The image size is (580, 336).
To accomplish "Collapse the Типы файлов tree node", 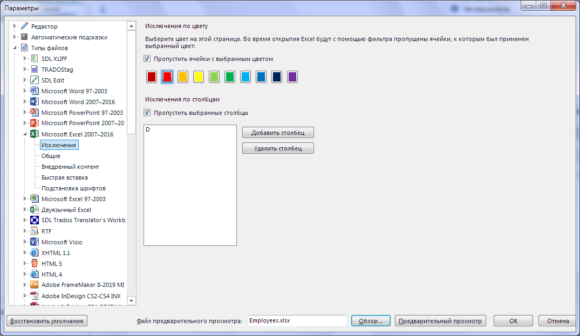I will [x=15, y=48].
